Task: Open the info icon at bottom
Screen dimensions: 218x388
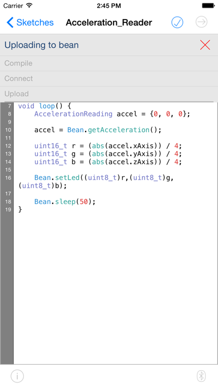Action: (17, 376)
